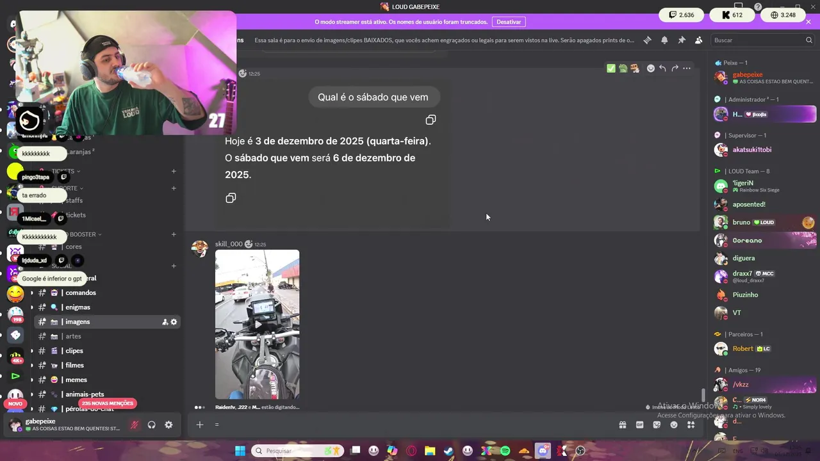The height and width of the screenshot is (461, 820).
Task: Open the attachment plus button
Action: tap(200, 425)
